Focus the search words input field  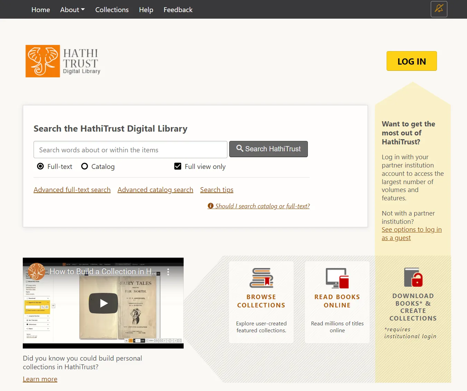click(130, 150)
